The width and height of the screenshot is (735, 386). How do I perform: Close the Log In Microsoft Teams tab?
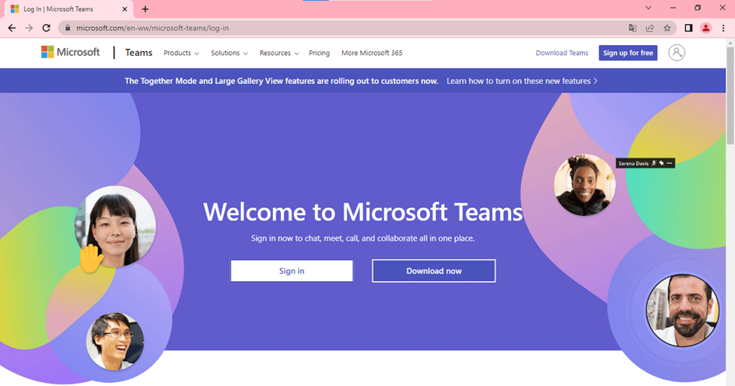pyautogui.click(x=124, y=9)
